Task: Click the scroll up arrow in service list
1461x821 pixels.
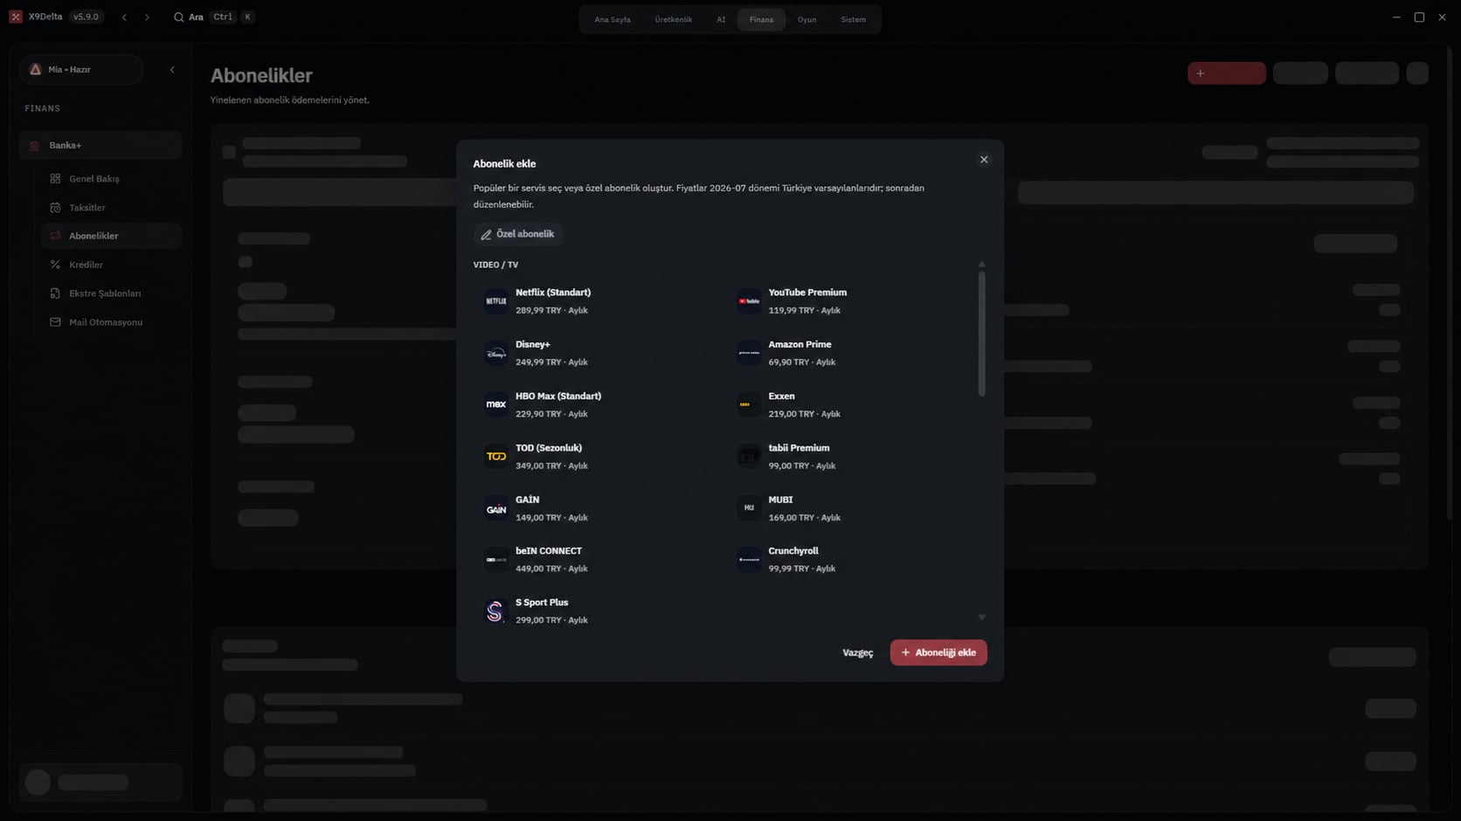Action: 981,264
